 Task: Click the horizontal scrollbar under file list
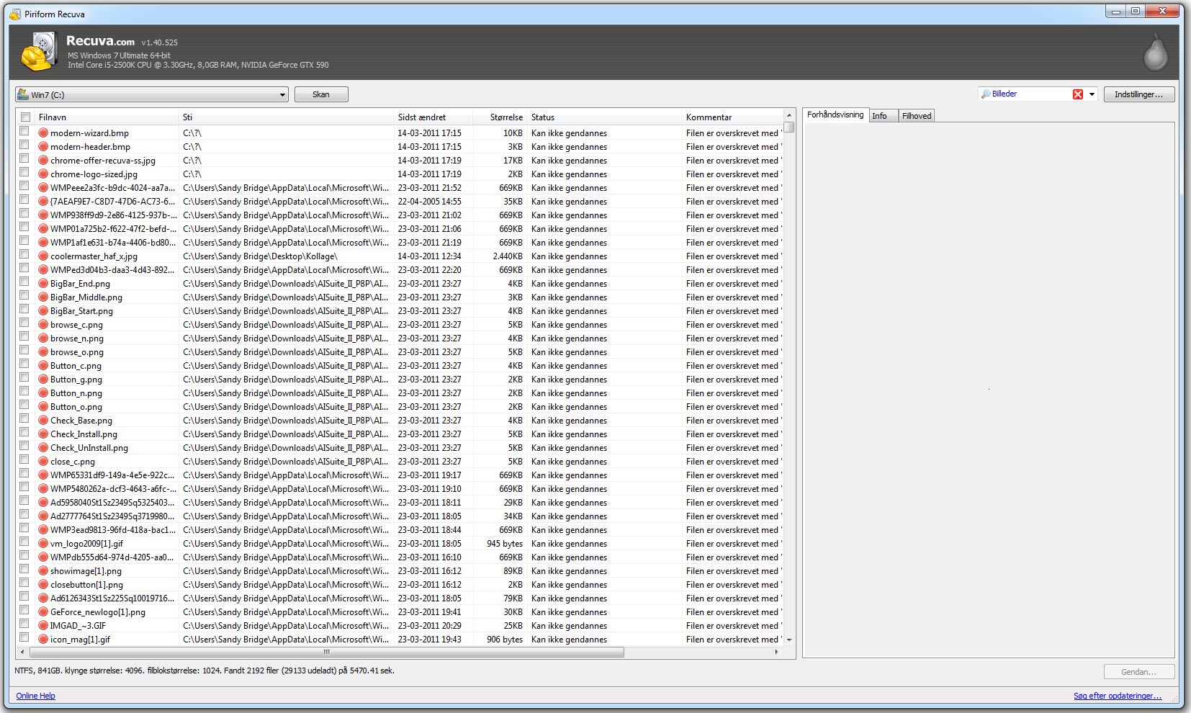pyautogui.click(x=326, y=653)
